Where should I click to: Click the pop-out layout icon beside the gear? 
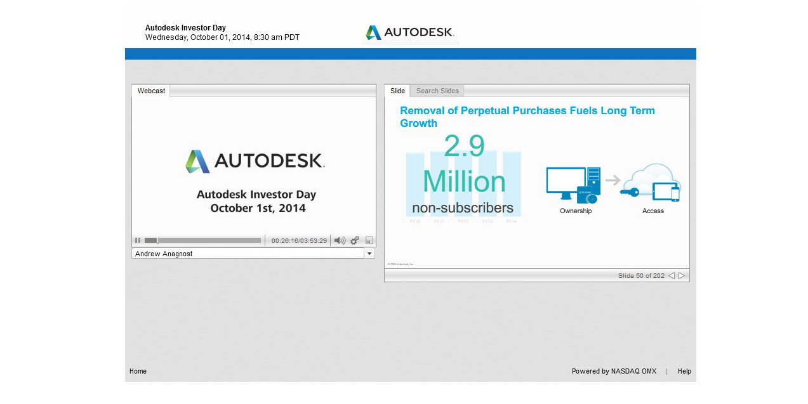click(369, 240)
